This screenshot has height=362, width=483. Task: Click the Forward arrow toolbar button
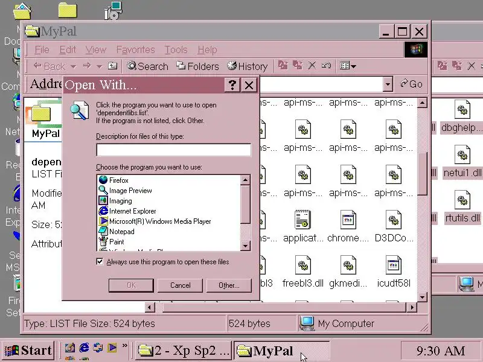[x=87, y=66]
